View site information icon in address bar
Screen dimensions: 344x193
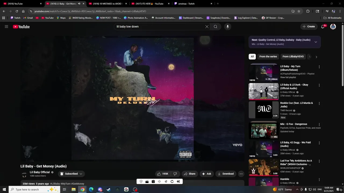[x=31, y=11]
